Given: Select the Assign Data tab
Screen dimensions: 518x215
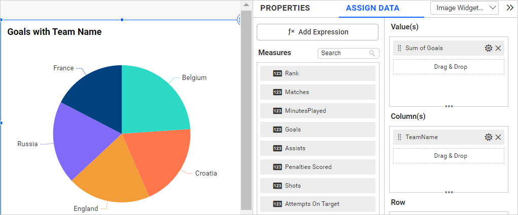Looking at the screenshot, I should (x=372, y=8).
